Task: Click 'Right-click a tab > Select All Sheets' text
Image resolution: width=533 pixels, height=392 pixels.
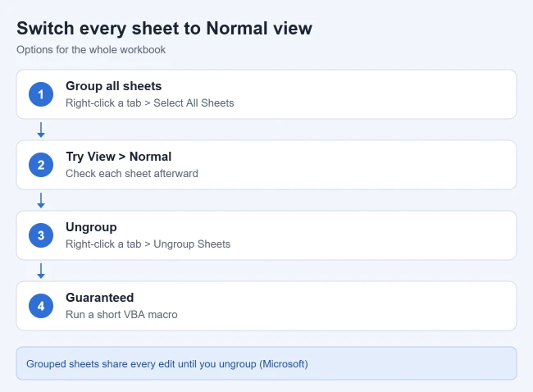Action: click(149, 103)
